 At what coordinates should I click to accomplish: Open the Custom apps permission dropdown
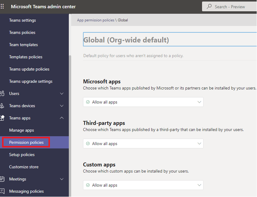[143, 185]
